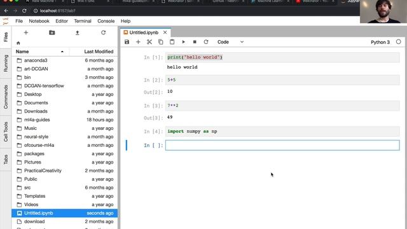Select the Untitled.ipynb file in browser
407x229 pixels.
[x=64, y=213]
